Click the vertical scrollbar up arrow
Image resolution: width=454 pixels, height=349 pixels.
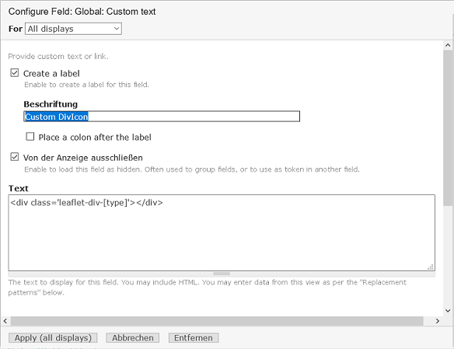pos(448,45)
